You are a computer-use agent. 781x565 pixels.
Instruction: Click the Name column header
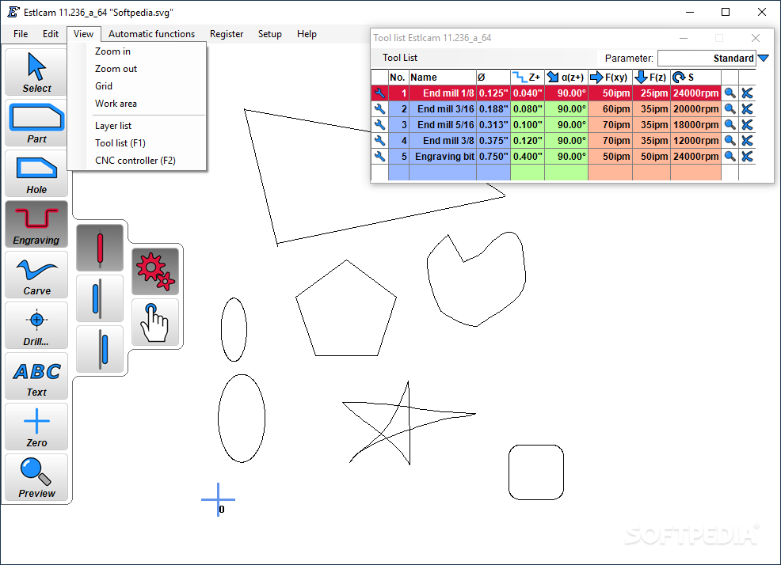click(x=442, y=78)
